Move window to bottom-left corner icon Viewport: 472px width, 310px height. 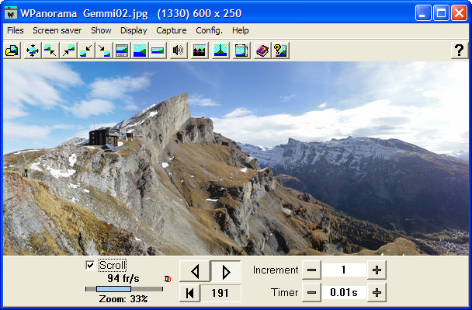pos(86,50)
